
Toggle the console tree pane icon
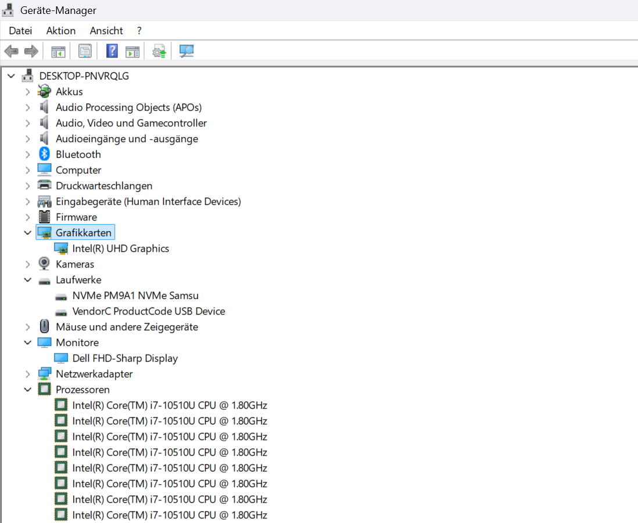pyautogui.click(x=58, y=52)
